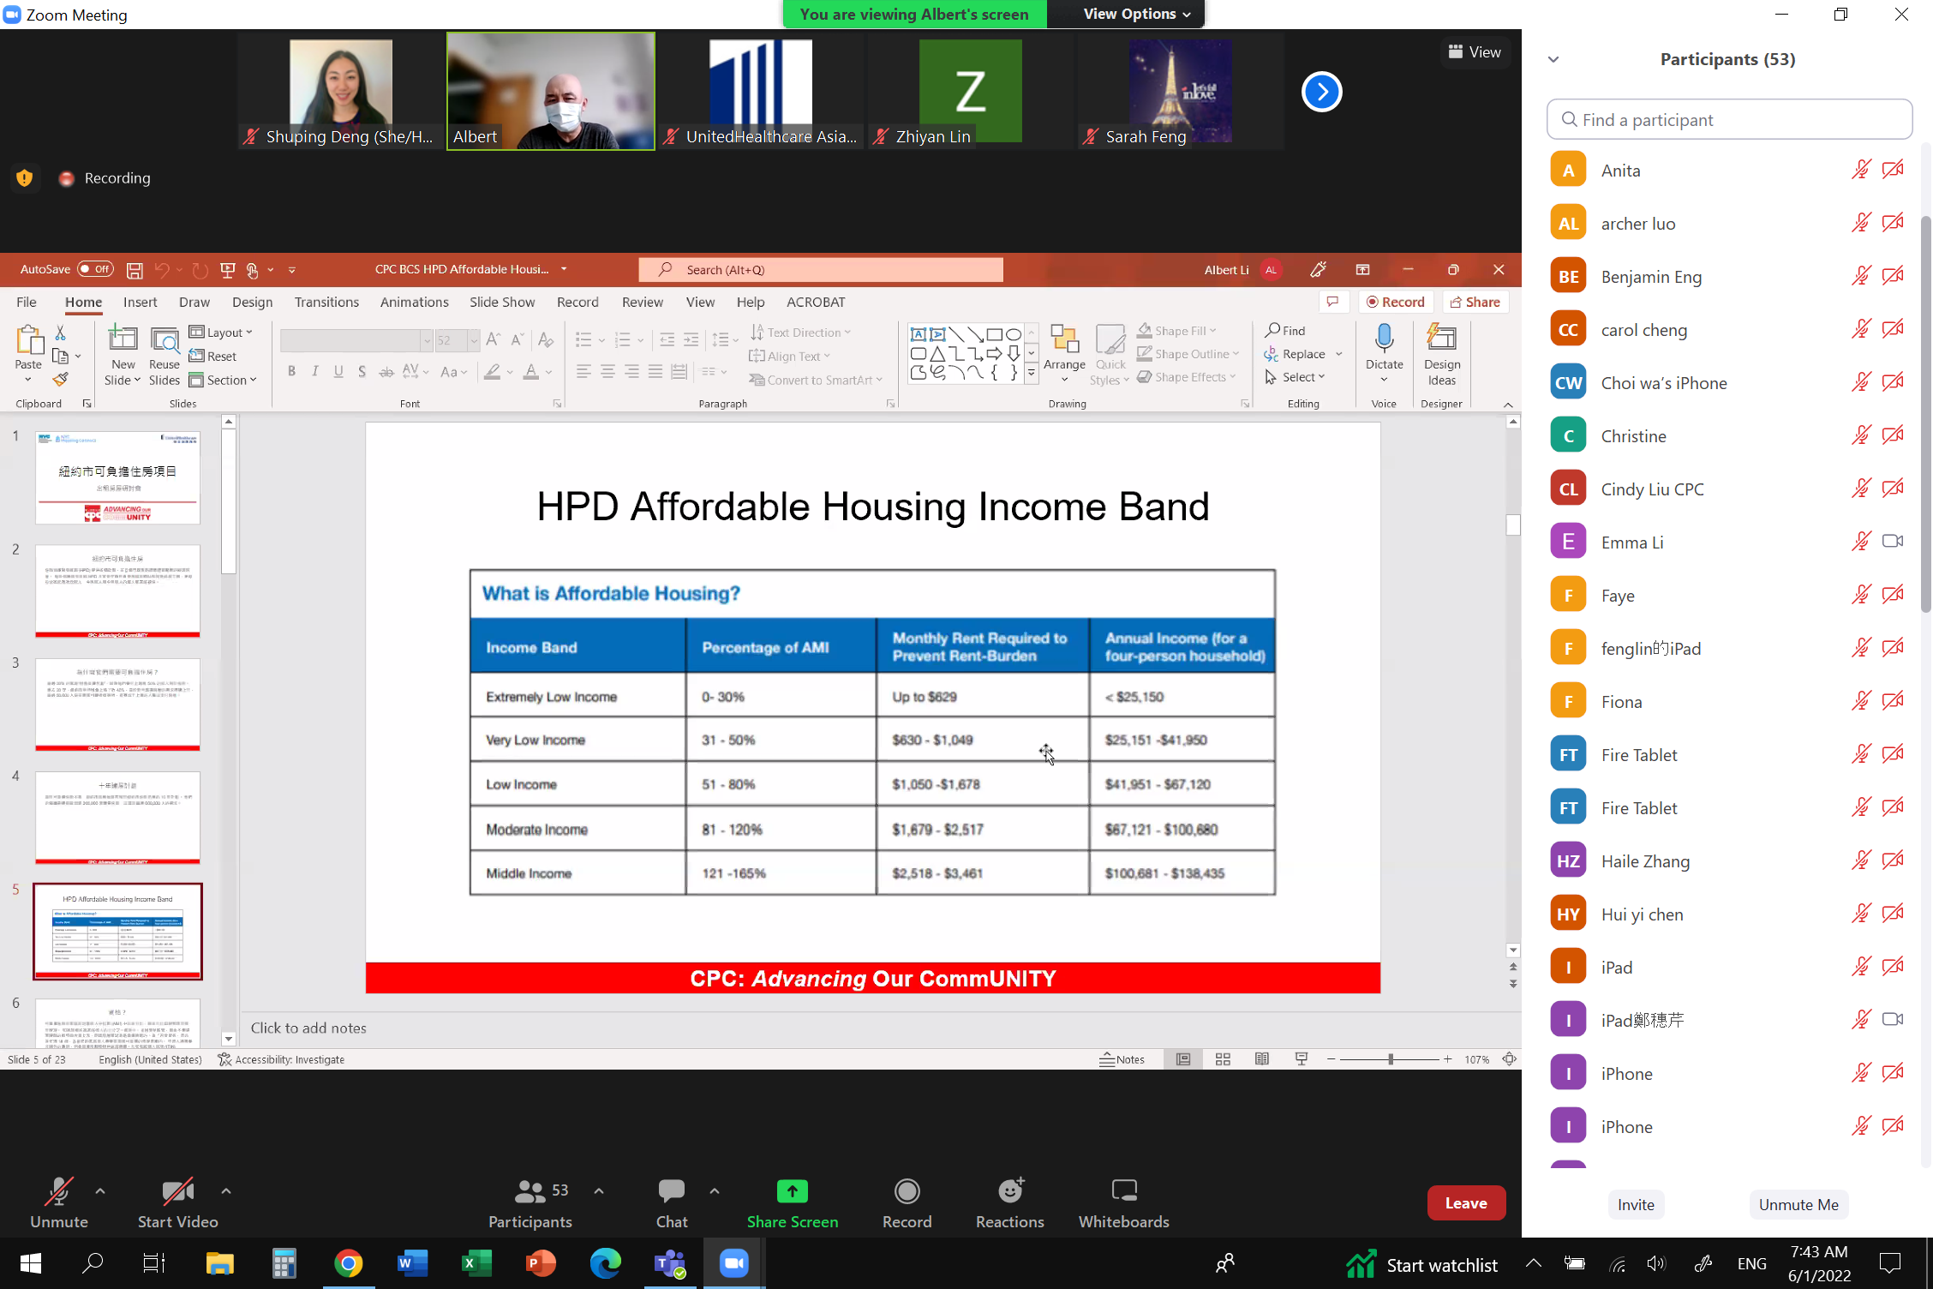
Task: Collapse the Participants panel chevron
Action: click(x=1553, y=59)
